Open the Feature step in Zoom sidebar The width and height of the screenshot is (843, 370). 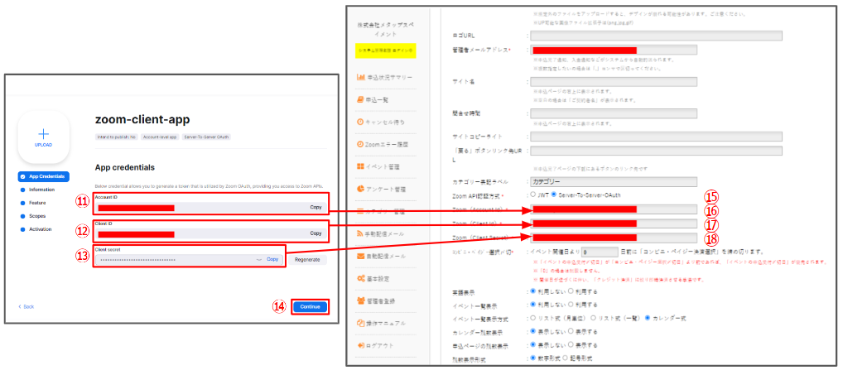[x=37, y=203]
